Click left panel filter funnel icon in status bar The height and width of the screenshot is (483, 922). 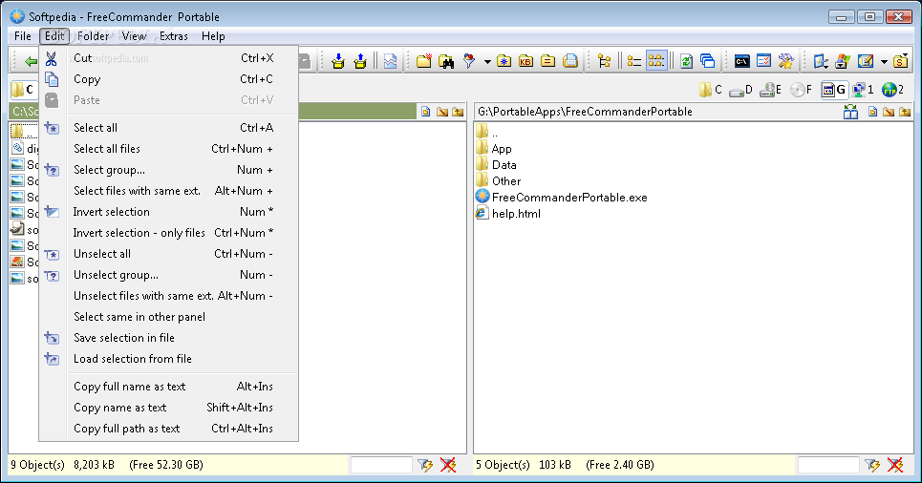point(425,466)
